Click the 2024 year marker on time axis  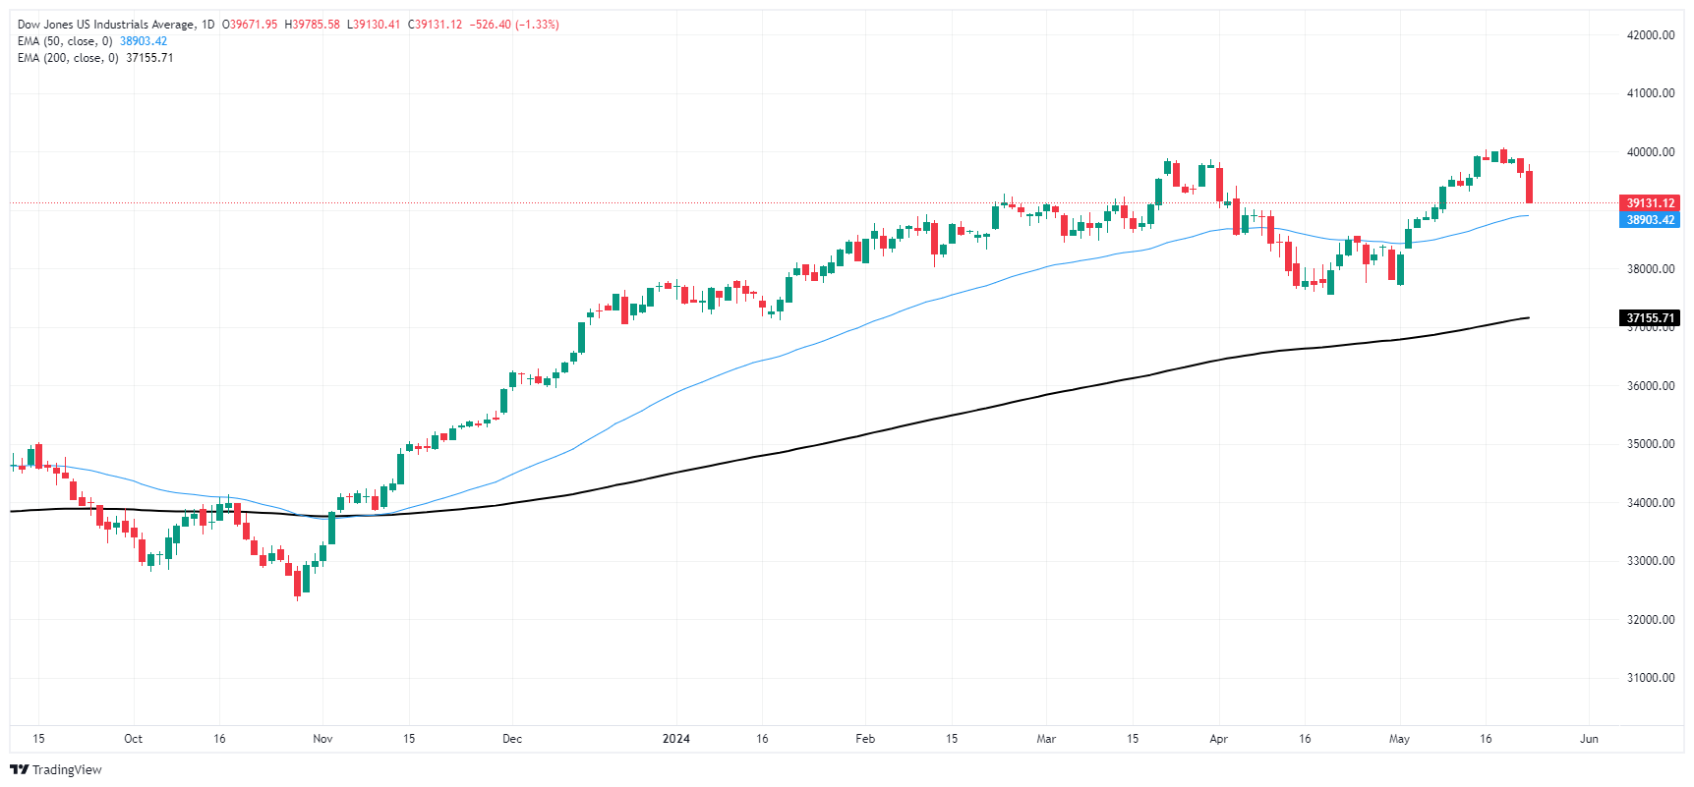pyautogui.click(x=676, y=739)
